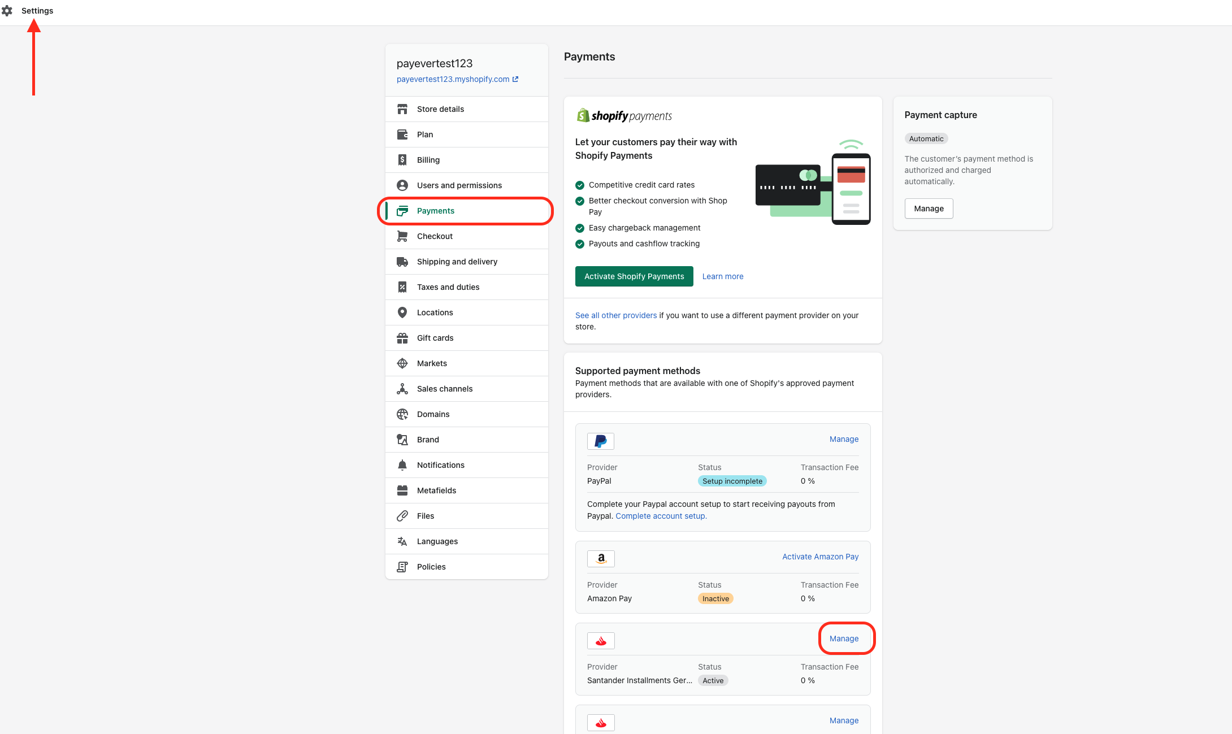Click the Billing dollar receipt icon
Image resolution: width=1232 pixels, height=734 pixels.
[x=402, y=160]
